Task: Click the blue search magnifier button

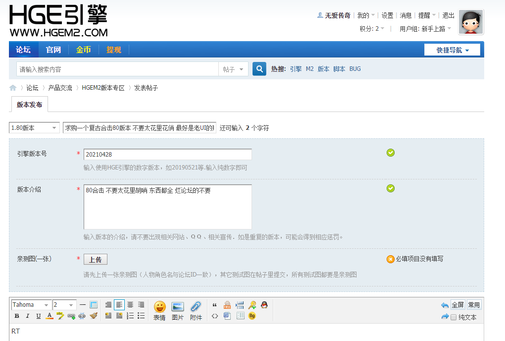Action: [x=259, y=69]
